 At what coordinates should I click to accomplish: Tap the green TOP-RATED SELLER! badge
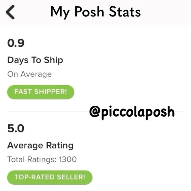coord(50,177)
